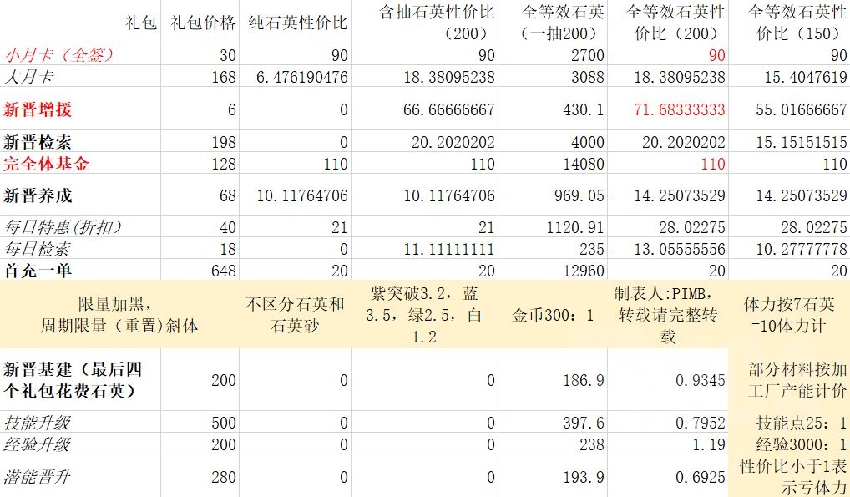
Task: Select the 礼包 header cell
Action: pyautogui.click(x=80, y=22)
